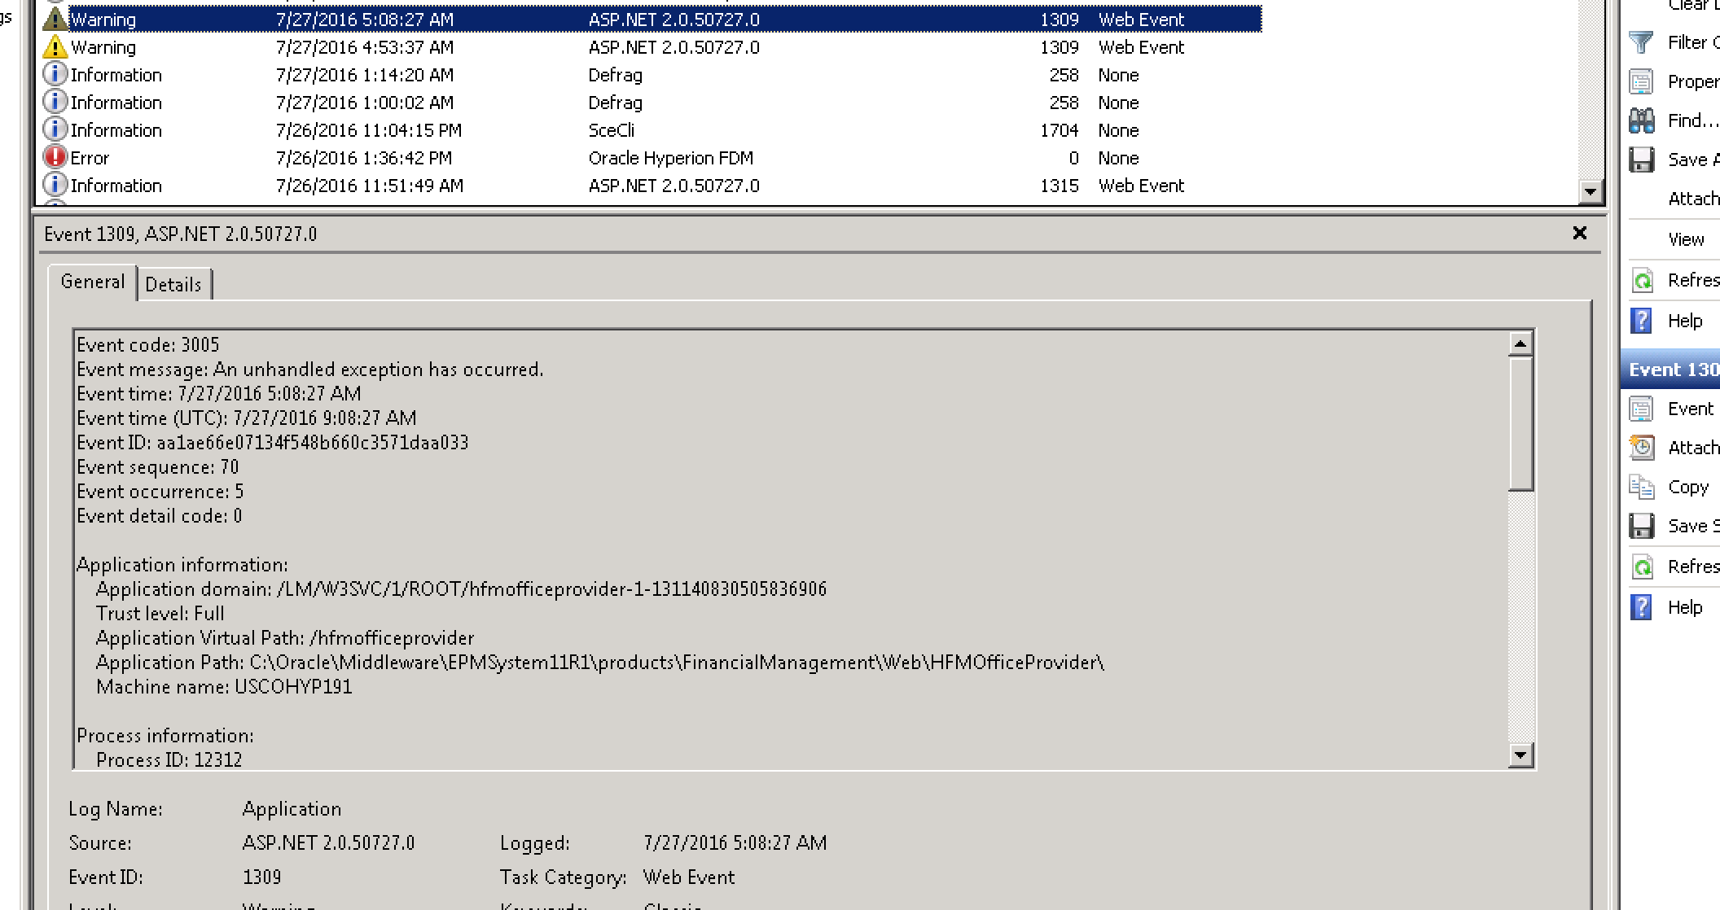
Task: Click the event description scrollbar thumb
Action: click(1520, 423)
